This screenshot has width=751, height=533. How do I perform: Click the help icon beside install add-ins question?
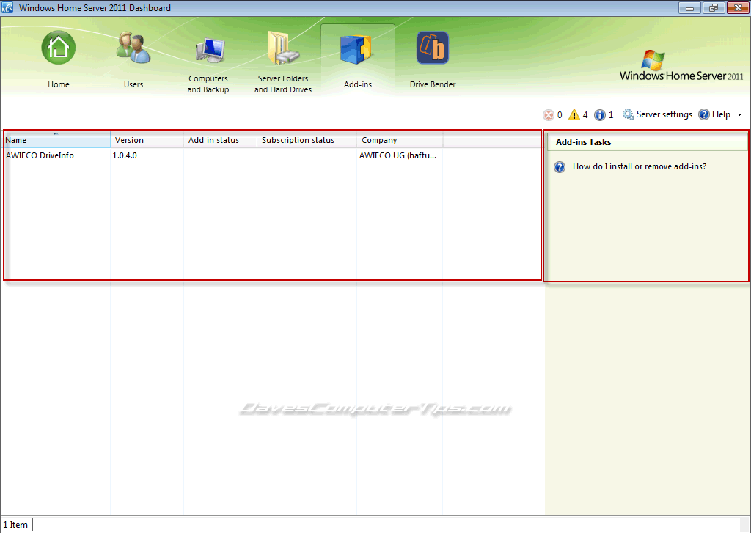coord(560,167)
